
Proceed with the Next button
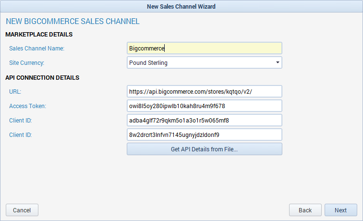point(341,210)
